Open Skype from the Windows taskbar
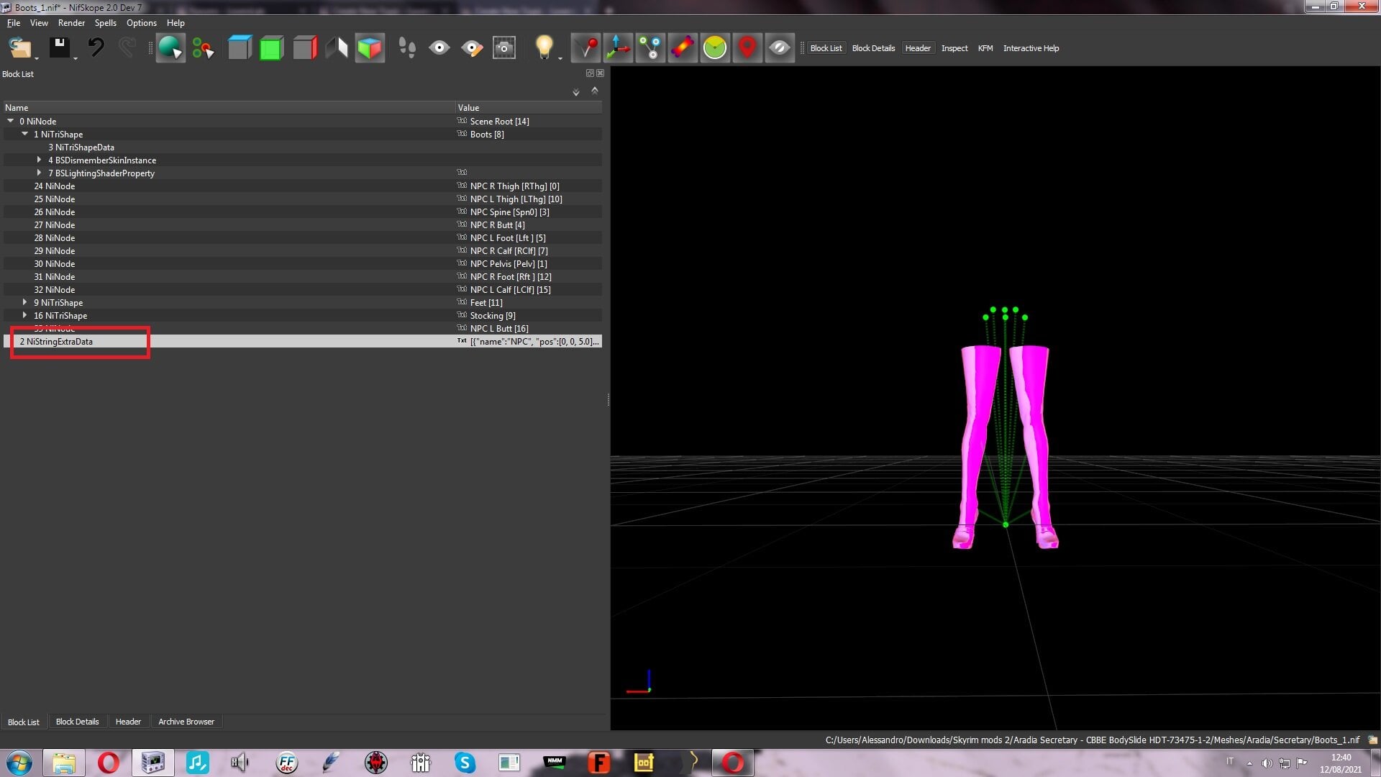The image size is (1381, 777). point(465,763)
